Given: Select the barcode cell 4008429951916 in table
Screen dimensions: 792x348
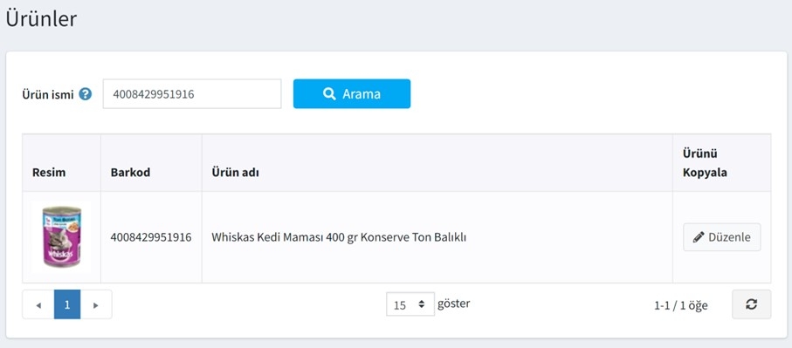Looking at the screenshot, I should click(151, 237).
